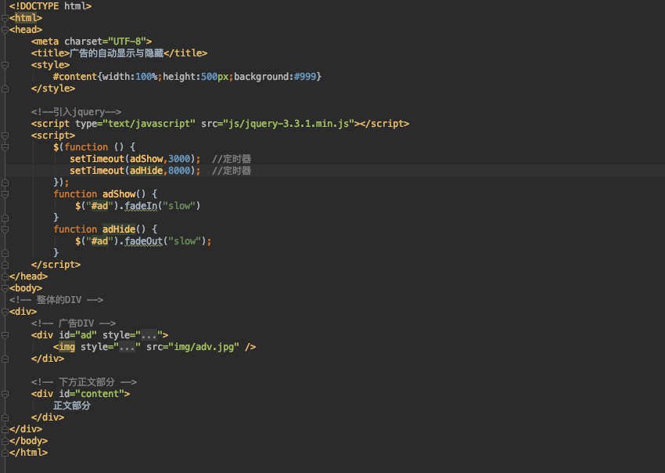The image size is (665, 473).
Task: Click fold marker beside </body> closing tag
Action: tap(5, 441)
